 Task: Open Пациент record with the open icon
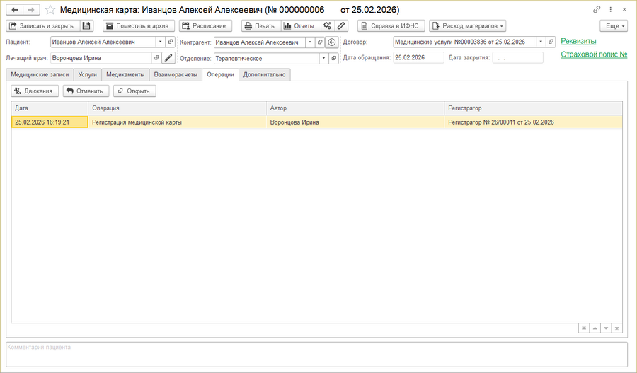click(171, 42)
